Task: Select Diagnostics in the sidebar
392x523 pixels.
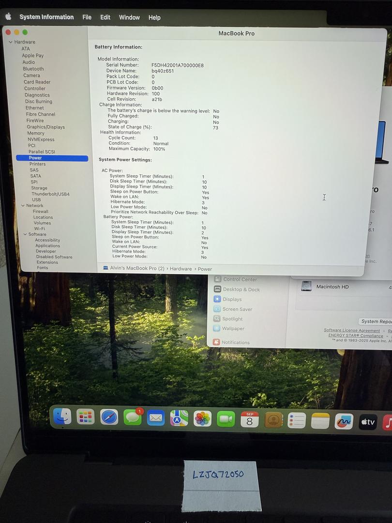Action: pyautogui.click(x=37, y=95)
